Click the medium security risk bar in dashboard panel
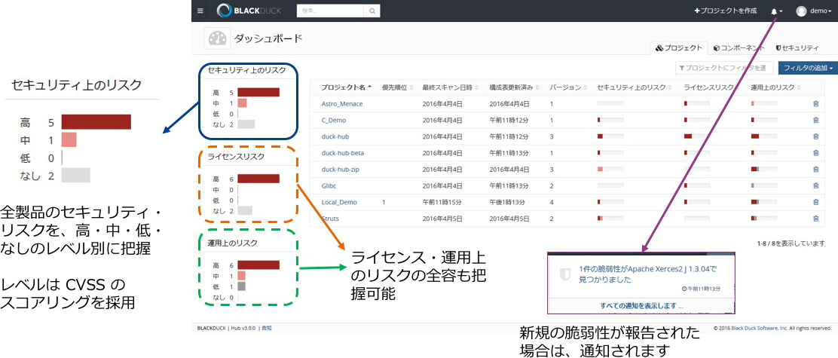Screen dimensions: 838x358 coord(242,103)
